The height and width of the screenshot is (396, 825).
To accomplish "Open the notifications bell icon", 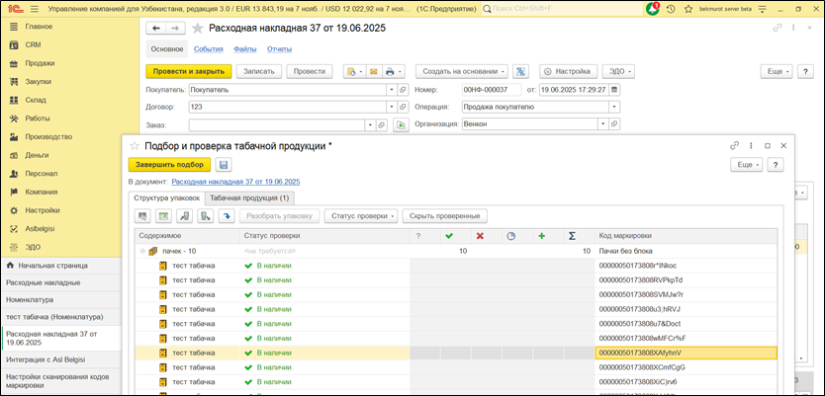I will tap(654, 8).
